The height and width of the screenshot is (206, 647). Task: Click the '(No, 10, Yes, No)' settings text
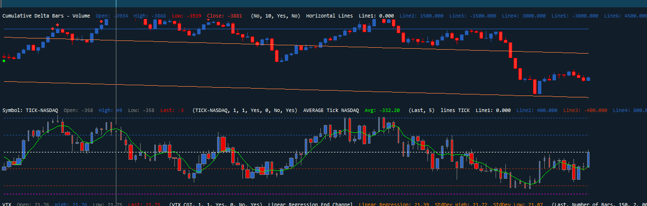click(x=276, y=16)
